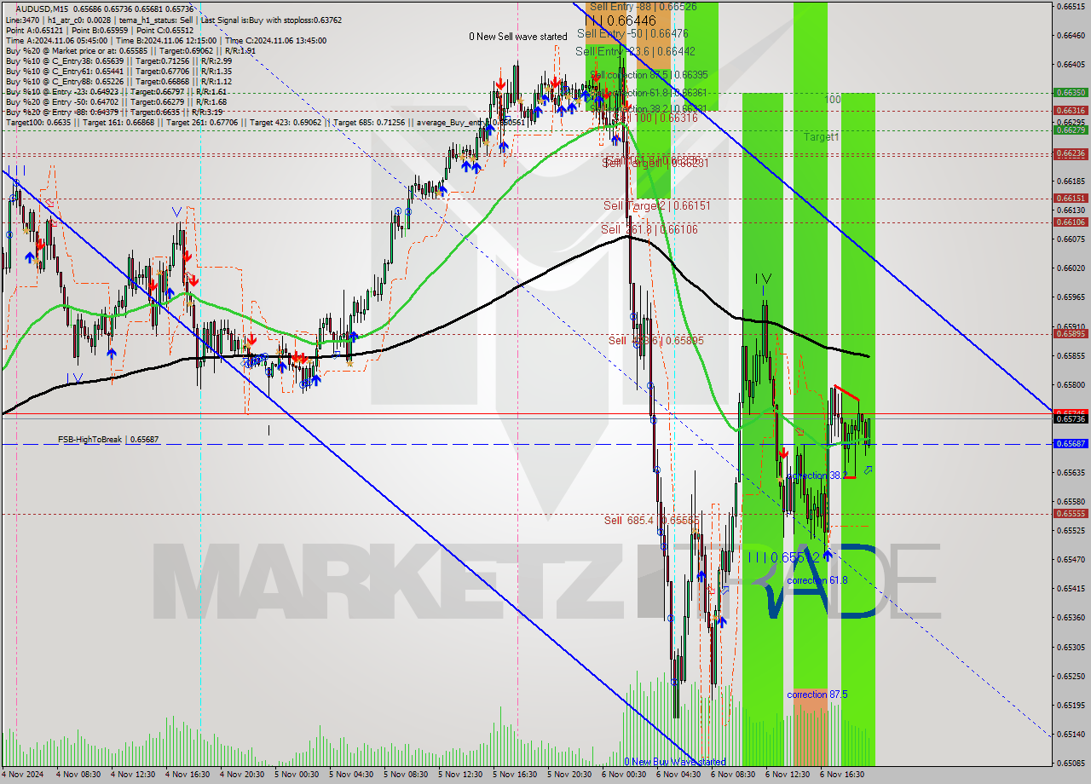Click the 0.65085 price axis label
The width and height of the screenshot is (1091, 784).
point(1071,763)
